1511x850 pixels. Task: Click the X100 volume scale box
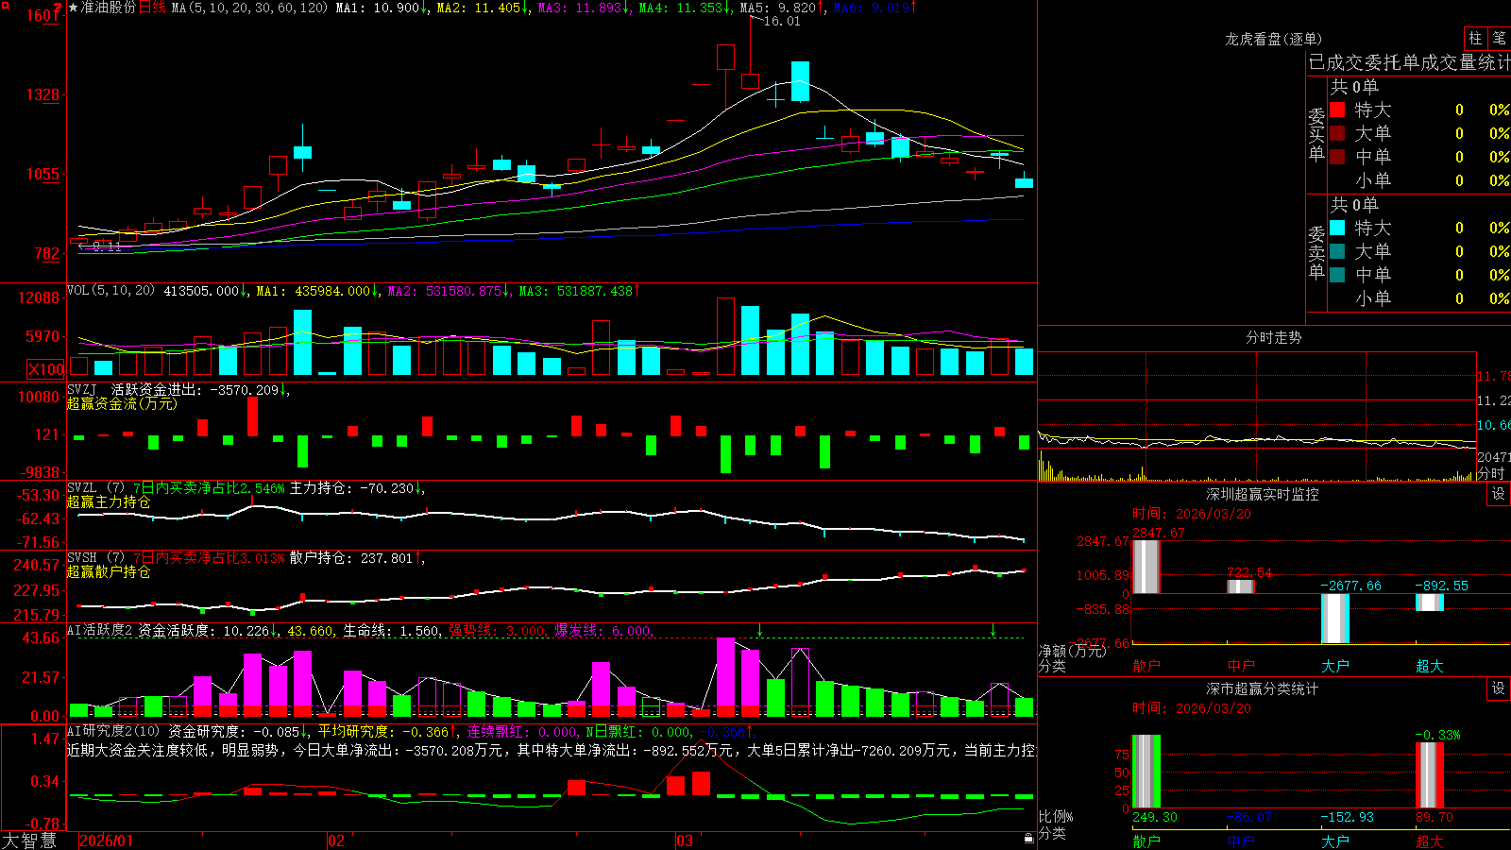coord(45,369)
